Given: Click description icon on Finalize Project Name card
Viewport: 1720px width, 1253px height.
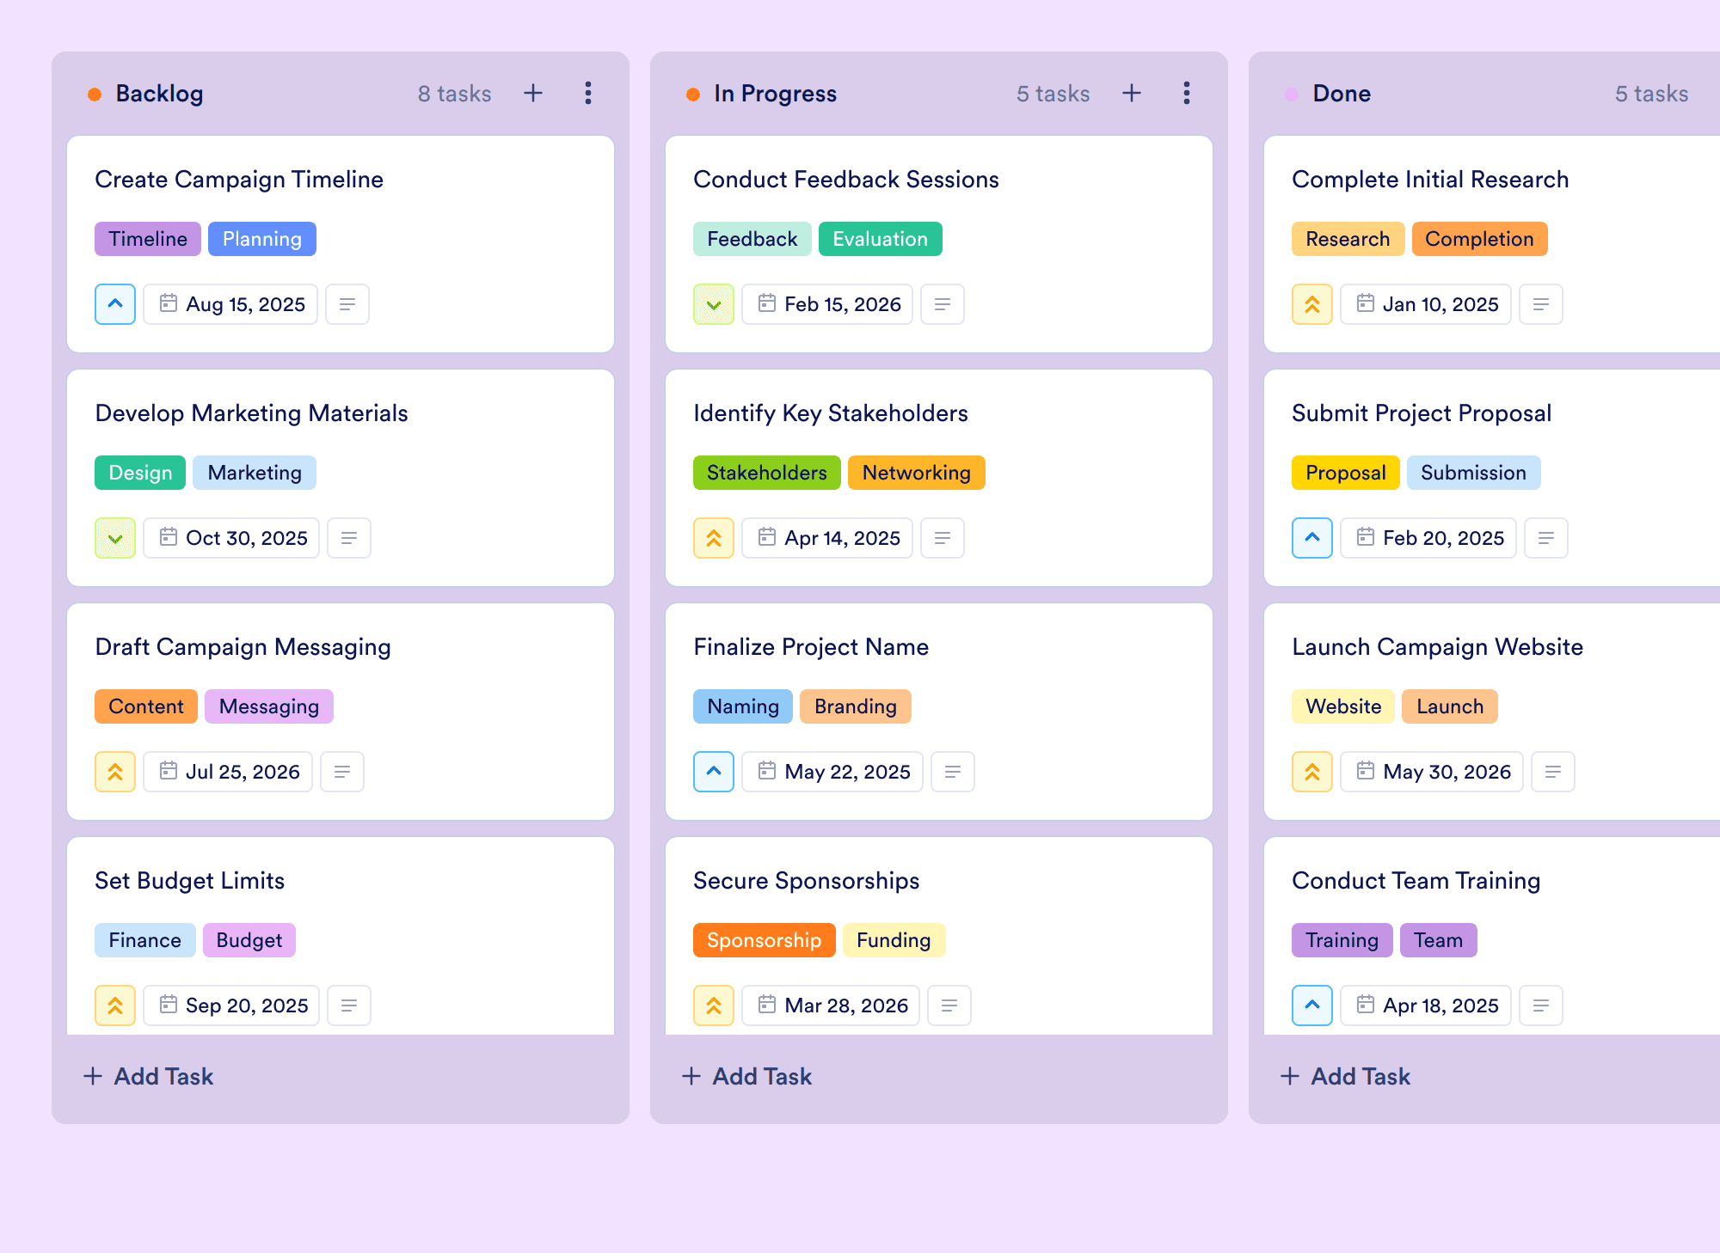Looking at the screenshot, I should [x=953, y=772].
